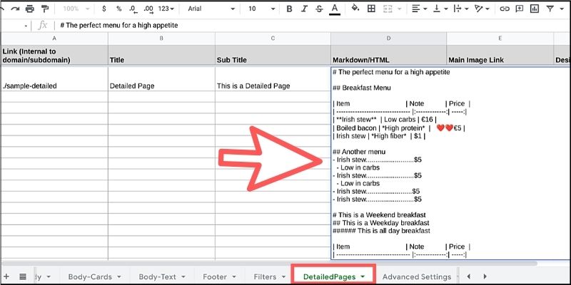Image resolution: width=571 pixels, height=285 pixels.
Task: Select the Paint format tool
Action: 46,9
